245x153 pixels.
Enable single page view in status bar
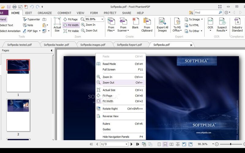coord(159,144)
